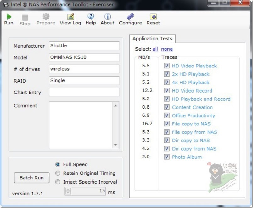Click the 16.7 MB/s result value

pyautogui.click(x=147, y=124)
